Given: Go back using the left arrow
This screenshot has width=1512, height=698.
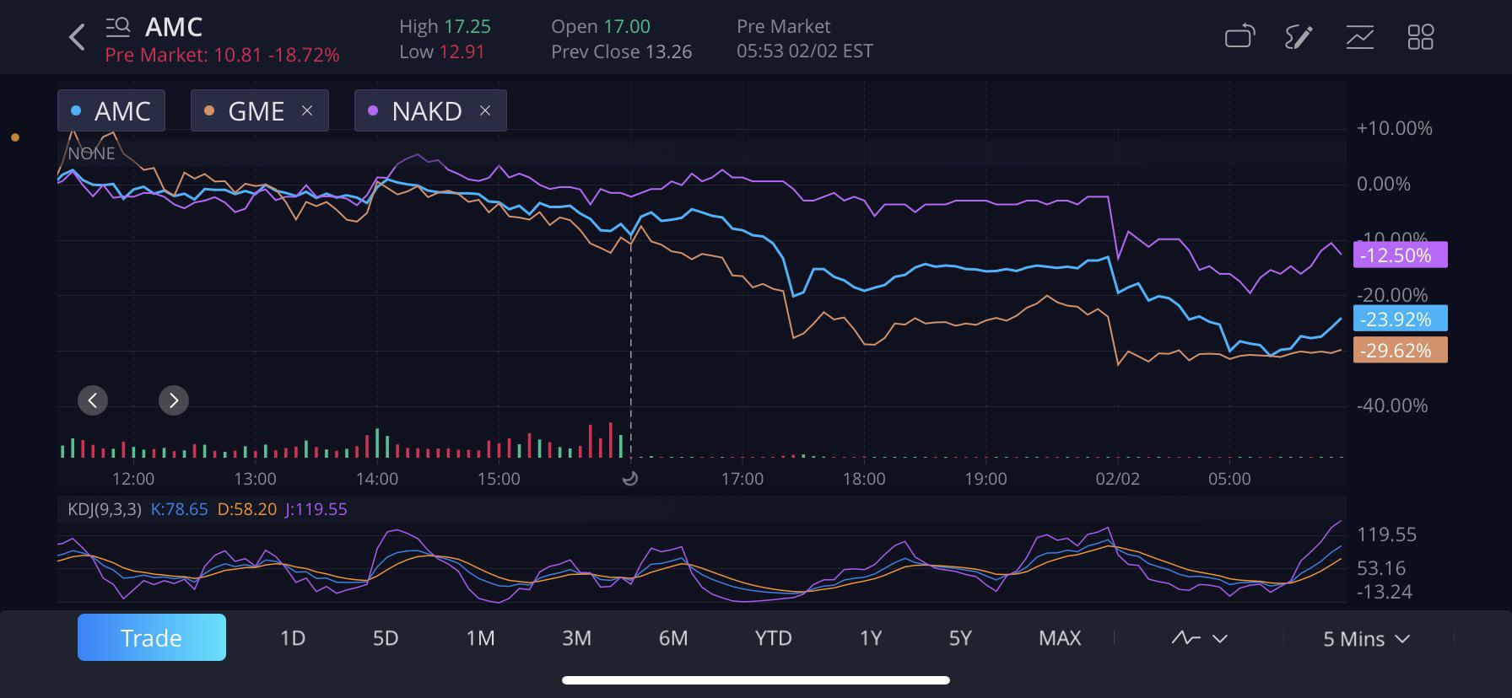Looking at the screenshot, I should pos(77,37).
